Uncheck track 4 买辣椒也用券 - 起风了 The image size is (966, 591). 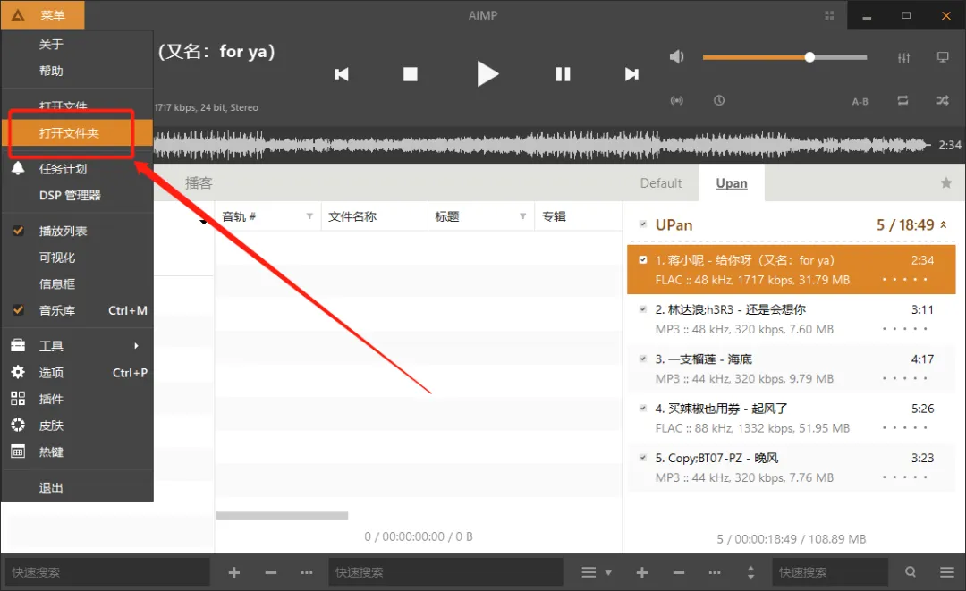click(643, 408)
